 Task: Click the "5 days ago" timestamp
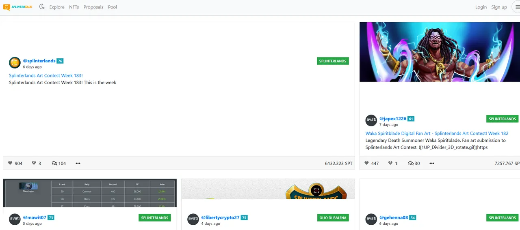[x=32, y=224]
